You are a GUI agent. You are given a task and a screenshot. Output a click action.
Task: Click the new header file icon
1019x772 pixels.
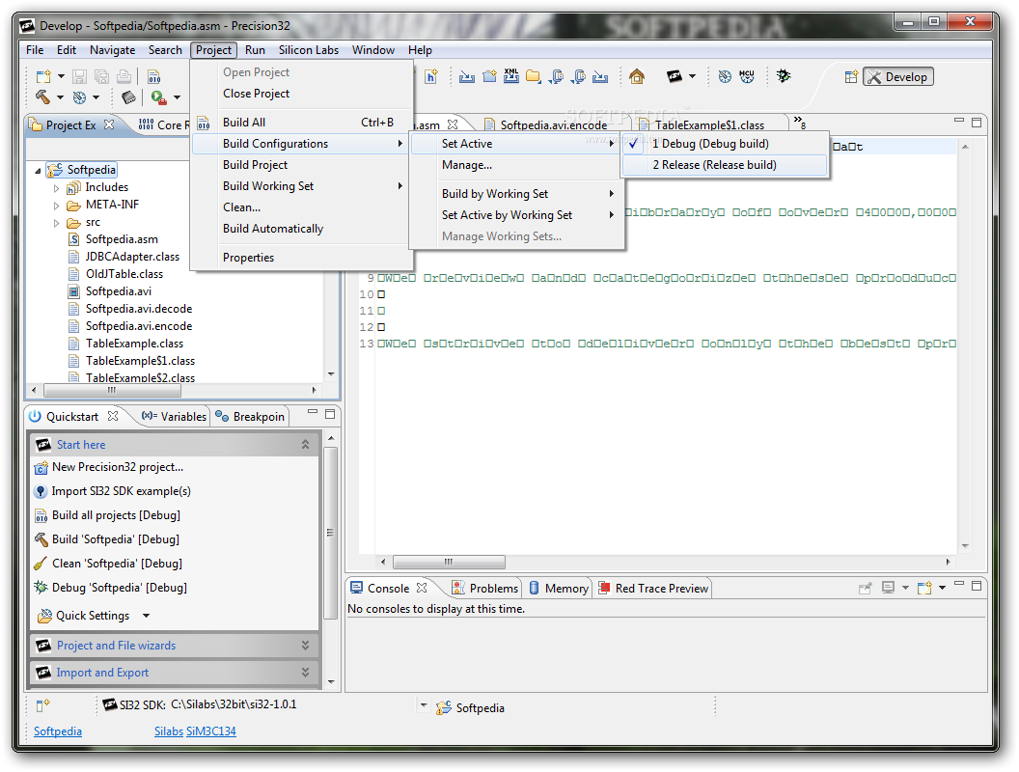pyautogui.click(x=431, y=76)
